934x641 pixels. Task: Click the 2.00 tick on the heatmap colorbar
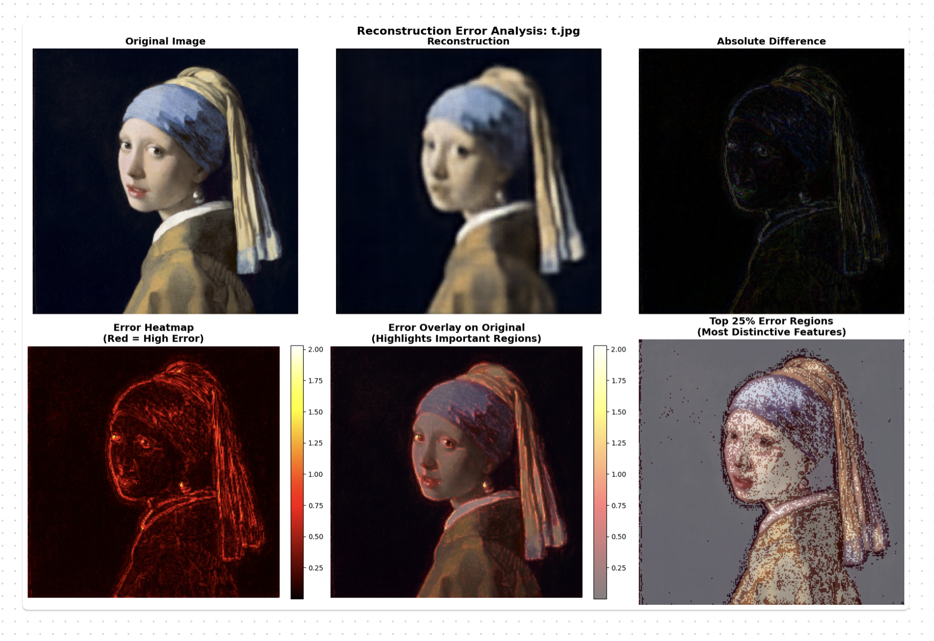[316, 350]
